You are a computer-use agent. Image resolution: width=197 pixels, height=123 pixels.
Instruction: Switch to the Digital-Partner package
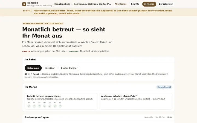click(x=69, y=68)
